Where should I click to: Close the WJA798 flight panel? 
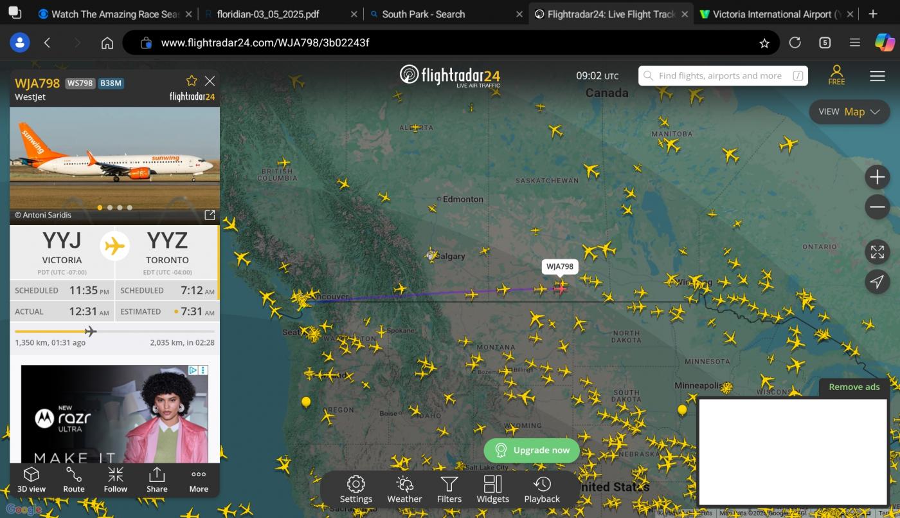point(210,80)
